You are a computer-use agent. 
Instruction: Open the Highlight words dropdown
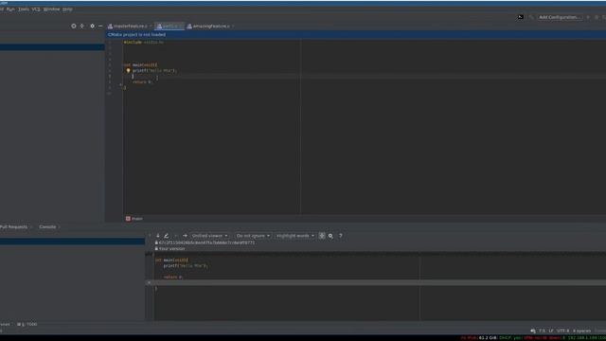pyautogui.click(x=295, y=236)
